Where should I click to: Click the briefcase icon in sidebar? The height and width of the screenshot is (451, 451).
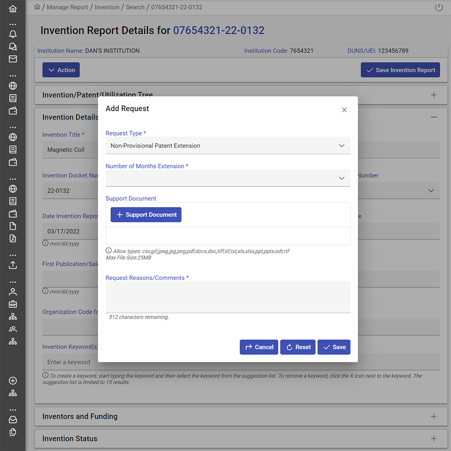pyautogui.click(x=13, y=304)
